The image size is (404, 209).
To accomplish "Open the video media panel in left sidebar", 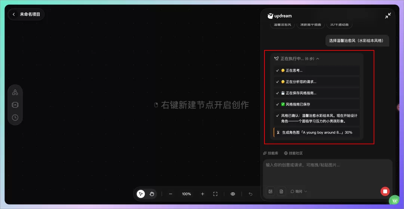I will (x=15, y=105).
